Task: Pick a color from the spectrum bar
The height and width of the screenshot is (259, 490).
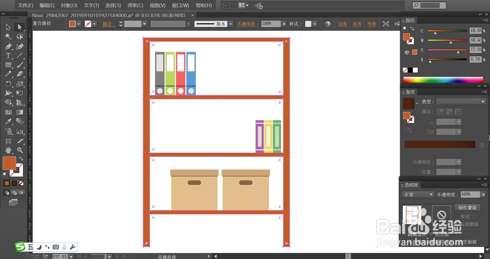Action: pos(443,80)
